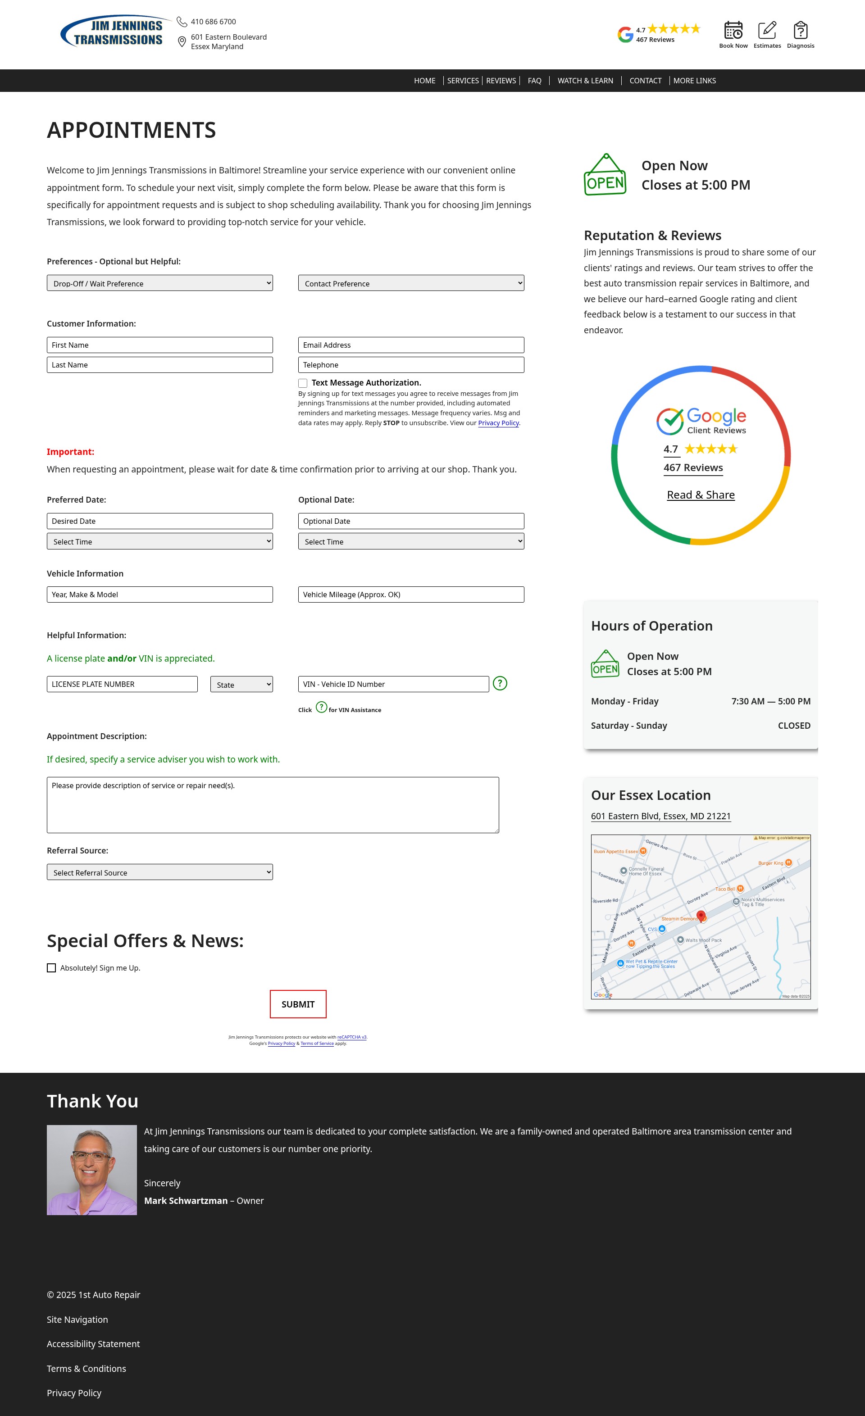The image size is (865, 1416).
Task: Click the Essex location map thumbnail
Action: pos(701,917)
